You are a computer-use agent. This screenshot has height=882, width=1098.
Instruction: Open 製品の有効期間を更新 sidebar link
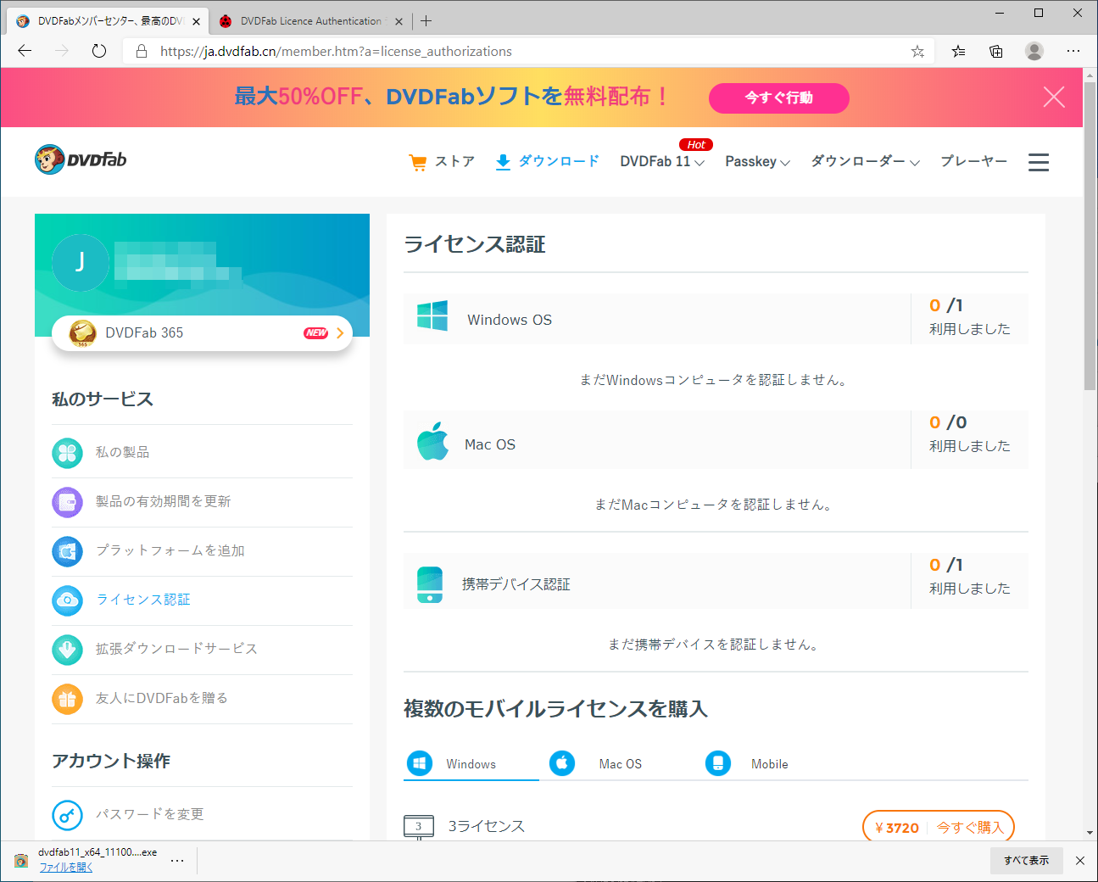pyautogui.click(x=164, y=502)
